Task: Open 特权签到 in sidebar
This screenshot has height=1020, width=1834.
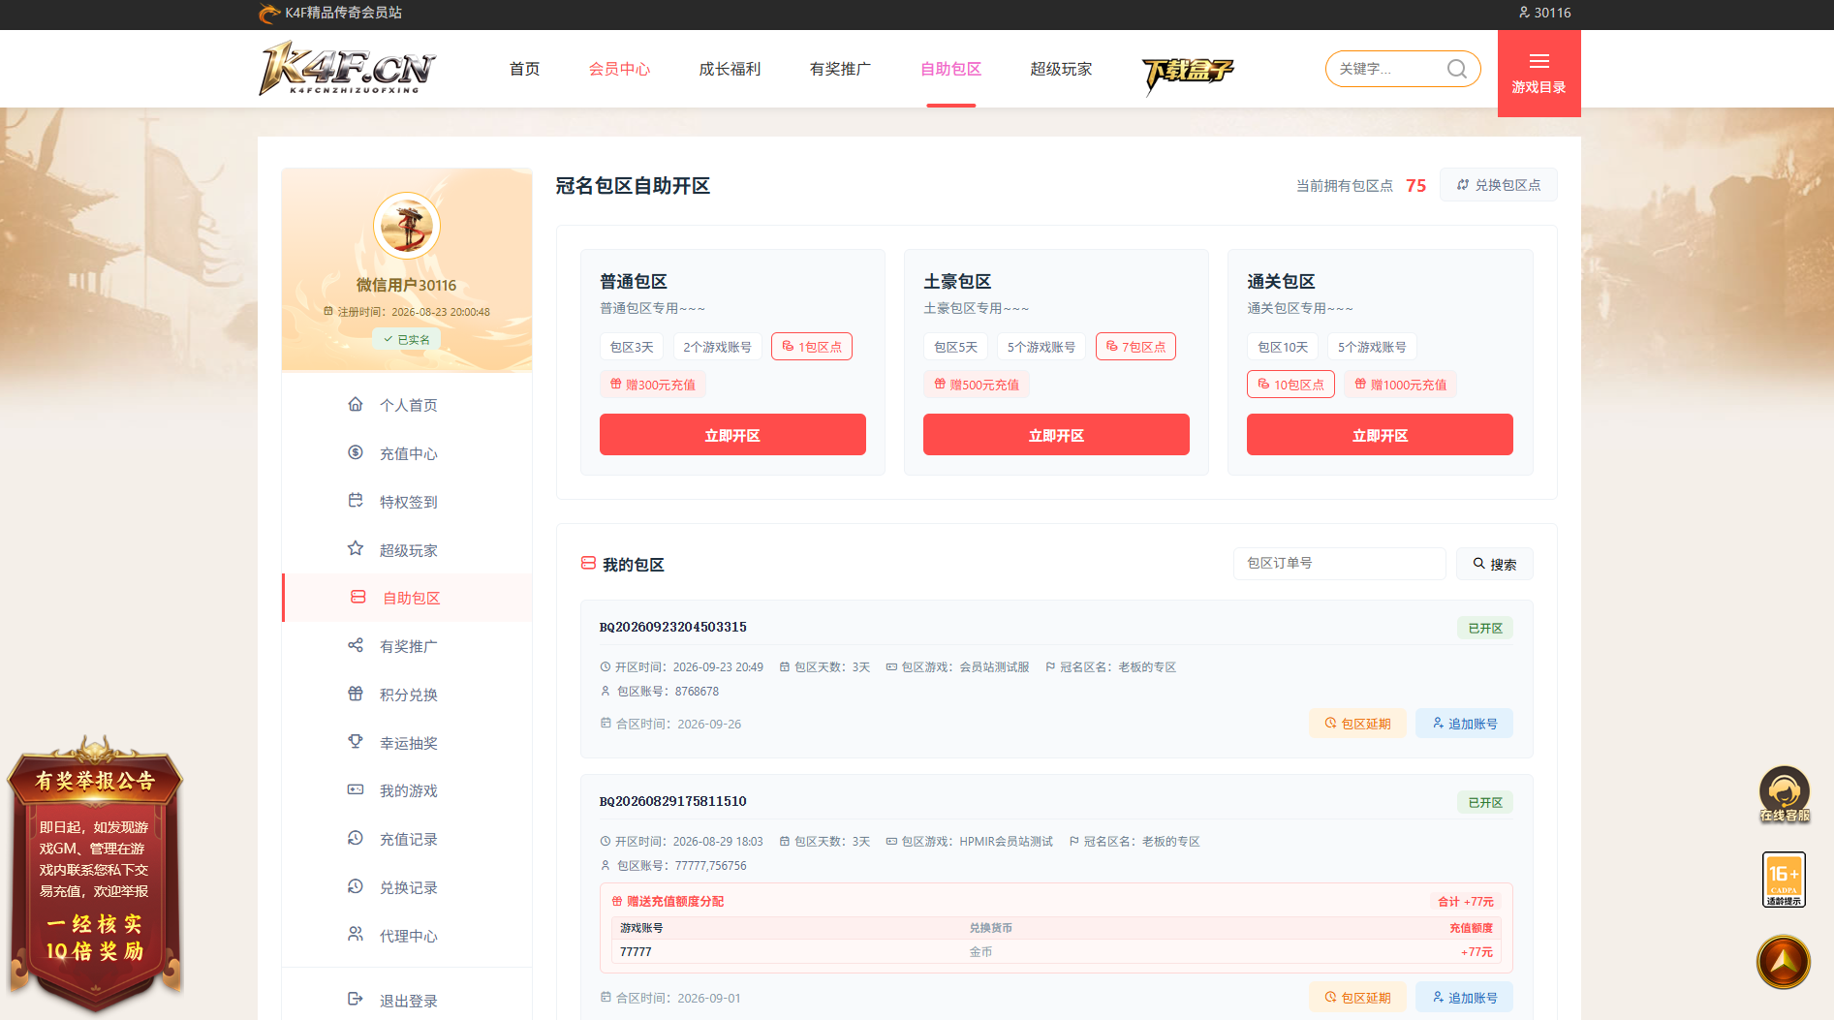Action: (x=407, y=502)
